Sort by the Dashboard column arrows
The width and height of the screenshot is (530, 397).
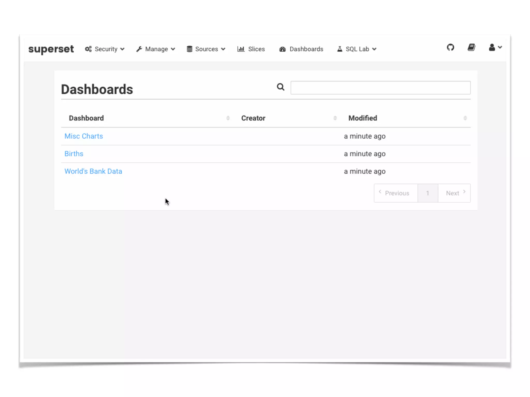click(228, 118)
